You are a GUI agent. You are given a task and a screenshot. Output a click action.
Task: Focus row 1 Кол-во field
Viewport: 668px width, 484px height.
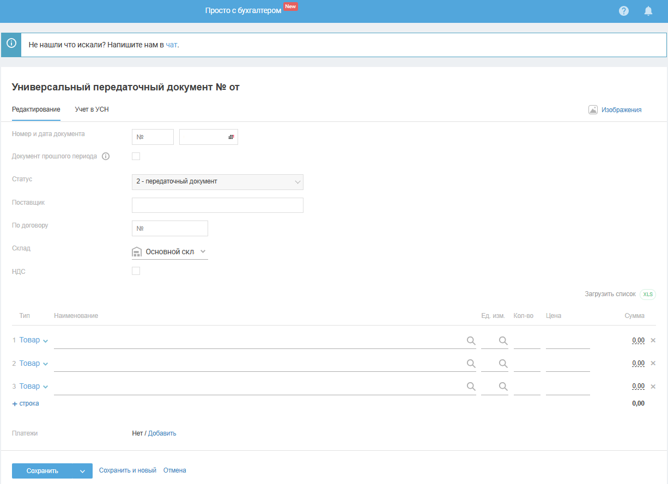point(527,340)
